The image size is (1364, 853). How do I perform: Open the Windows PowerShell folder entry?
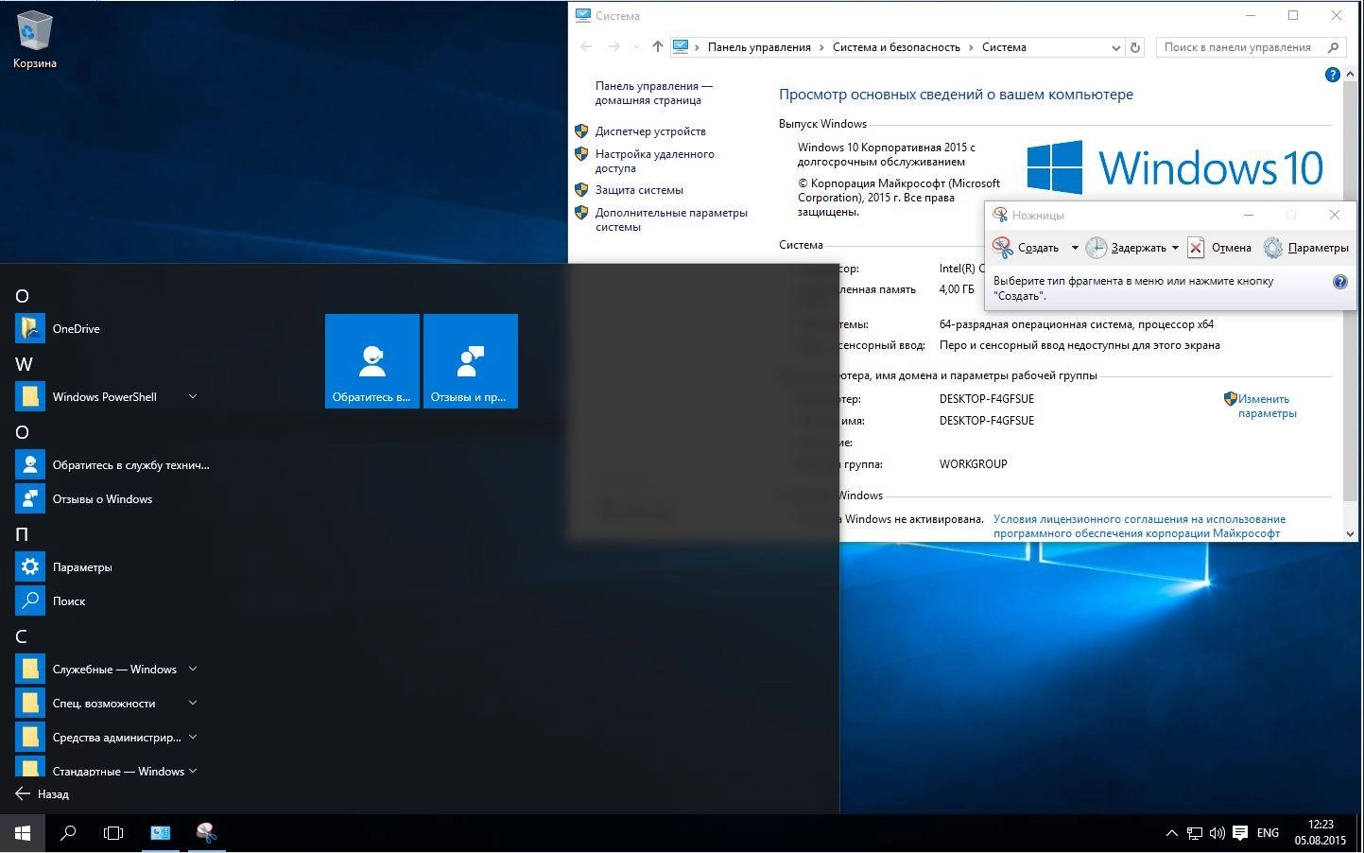coord(104,396)
